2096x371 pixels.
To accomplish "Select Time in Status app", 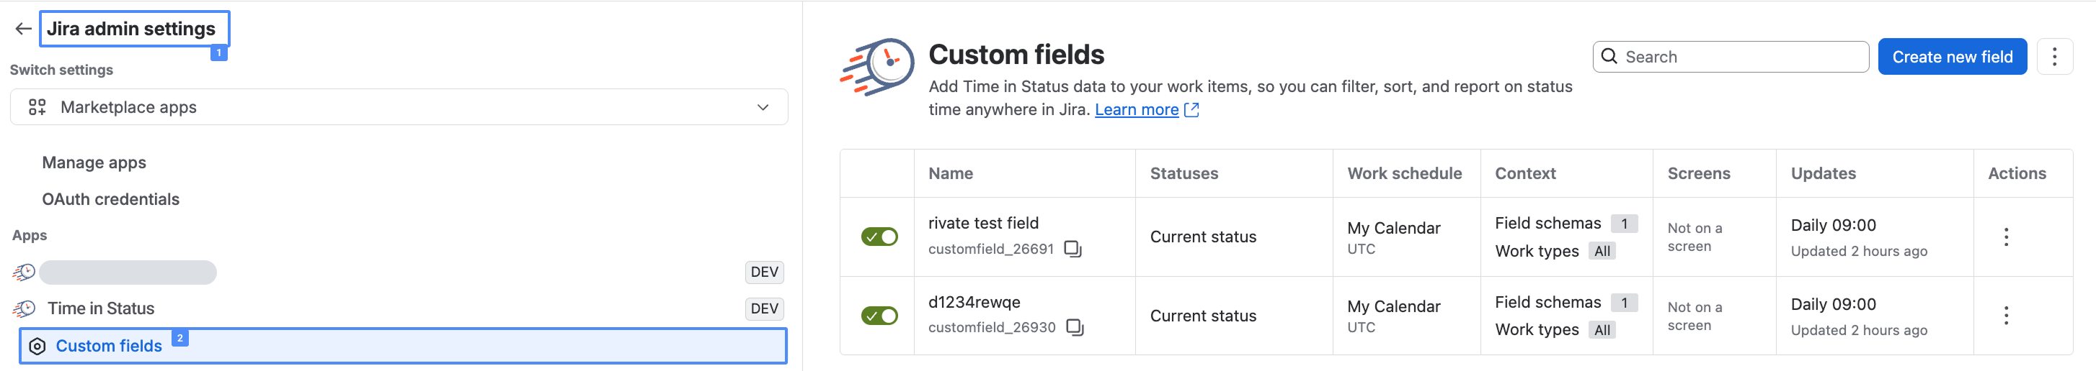I will 101,308.
